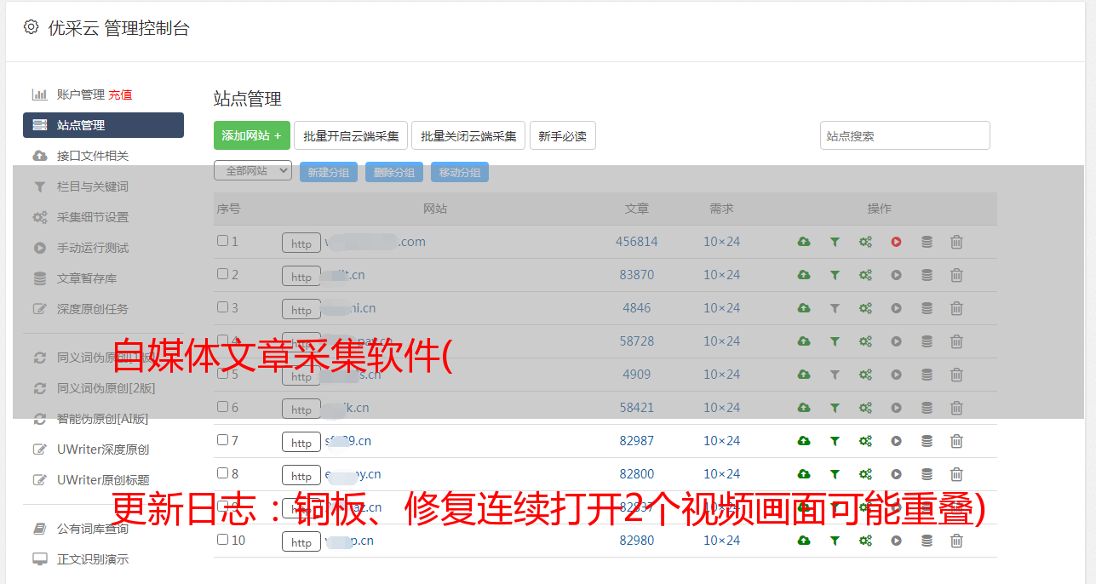Screen dimensions: 1096x584
Task: Open 正文识别演示 in the sidebar
Action: [93, 559]
